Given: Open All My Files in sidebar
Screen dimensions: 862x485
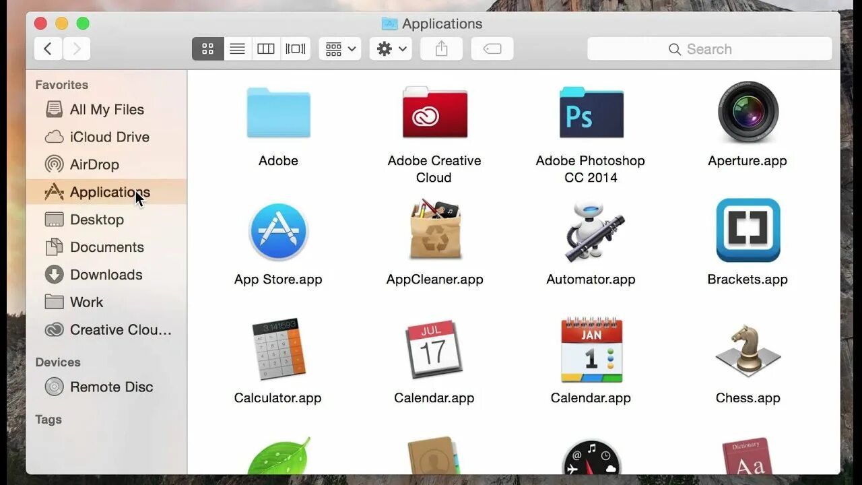Looking at the screenshot, I should tap(106, 109).
